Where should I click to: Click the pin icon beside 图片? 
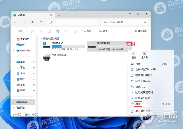34,79
